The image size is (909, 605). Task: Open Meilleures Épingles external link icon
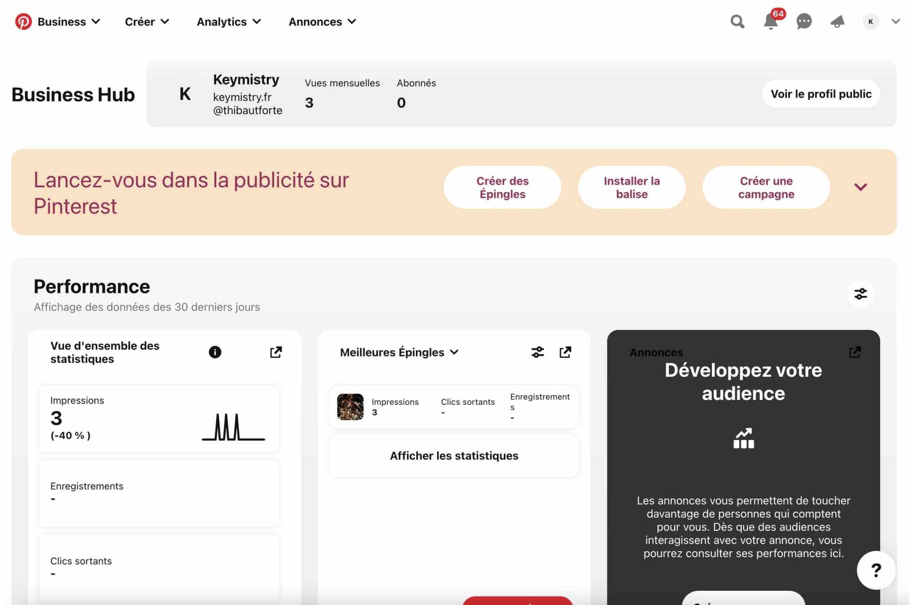pyautogui.click(x=565, y=352)
